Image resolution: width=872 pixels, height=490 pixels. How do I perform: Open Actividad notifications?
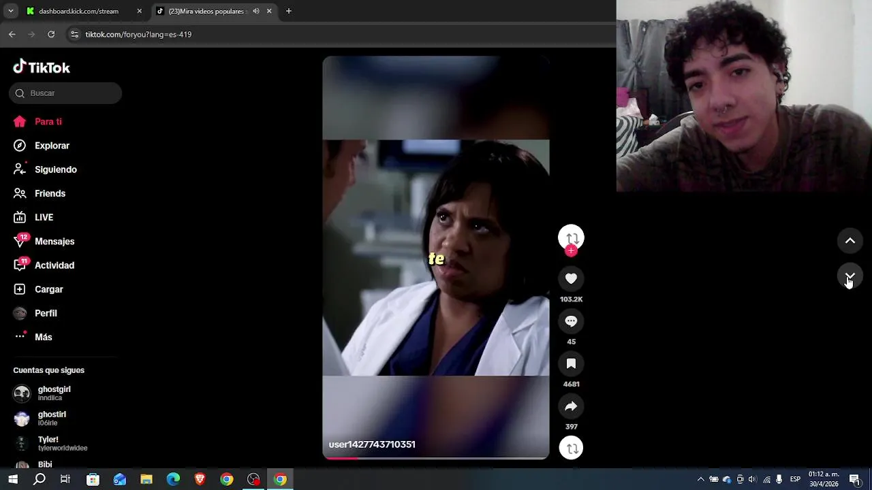tap(44, 265)
